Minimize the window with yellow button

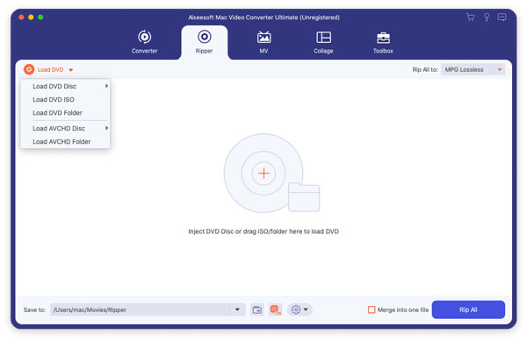tap(31, 18)
